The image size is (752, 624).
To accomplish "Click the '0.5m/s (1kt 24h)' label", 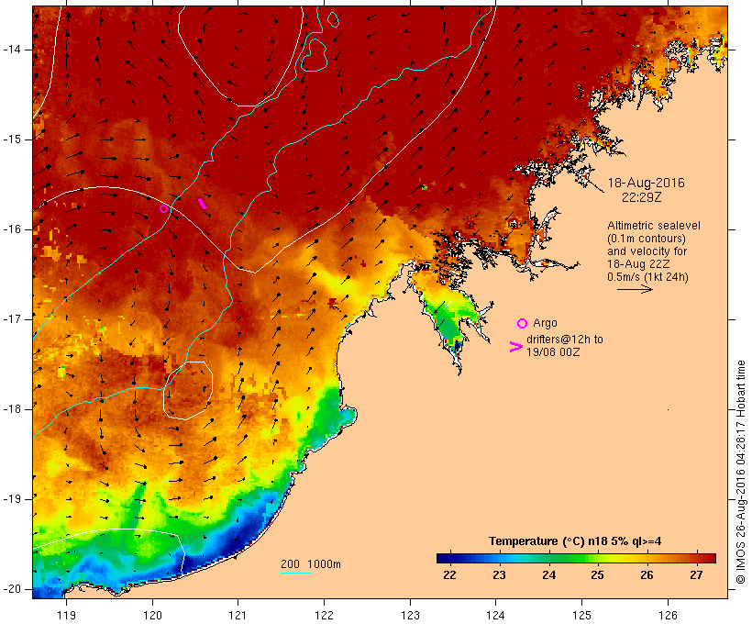I will pos(647,277).
